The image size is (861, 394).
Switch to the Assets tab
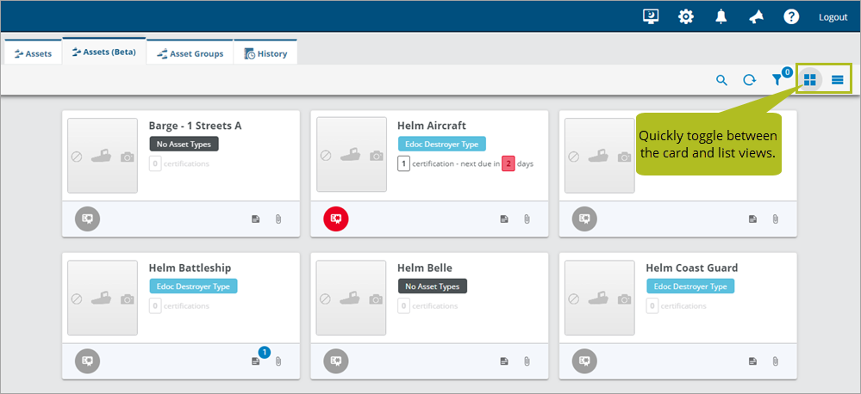pos(33,53)
